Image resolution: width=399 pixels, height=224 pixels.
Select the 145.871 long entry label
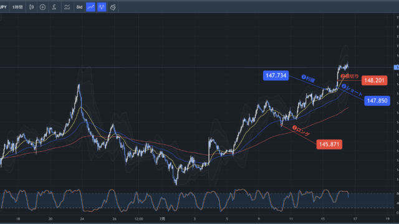point(329,144)
